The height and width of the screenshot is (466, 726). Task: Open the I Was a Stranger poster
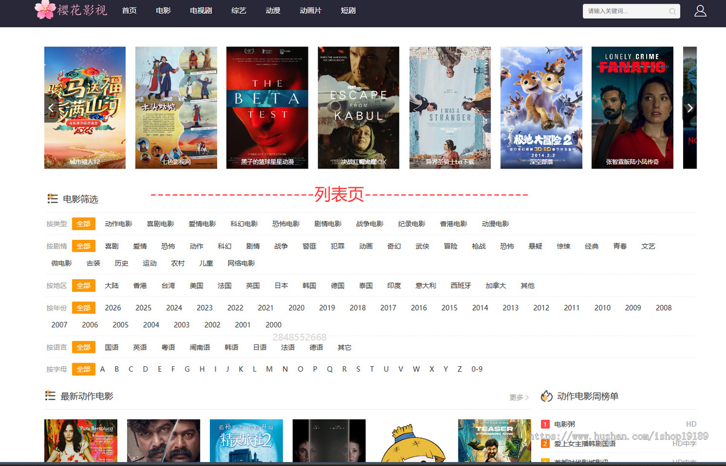pos(450,108)
